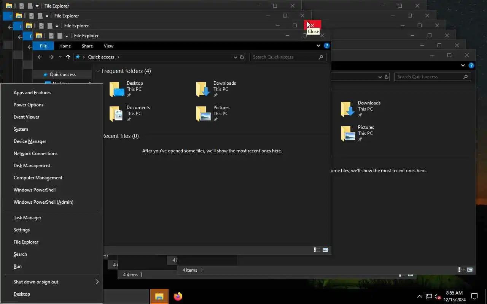The image size is (487, 304).
Task: Start Task Manager from the menu
Action: pos(52,218)
